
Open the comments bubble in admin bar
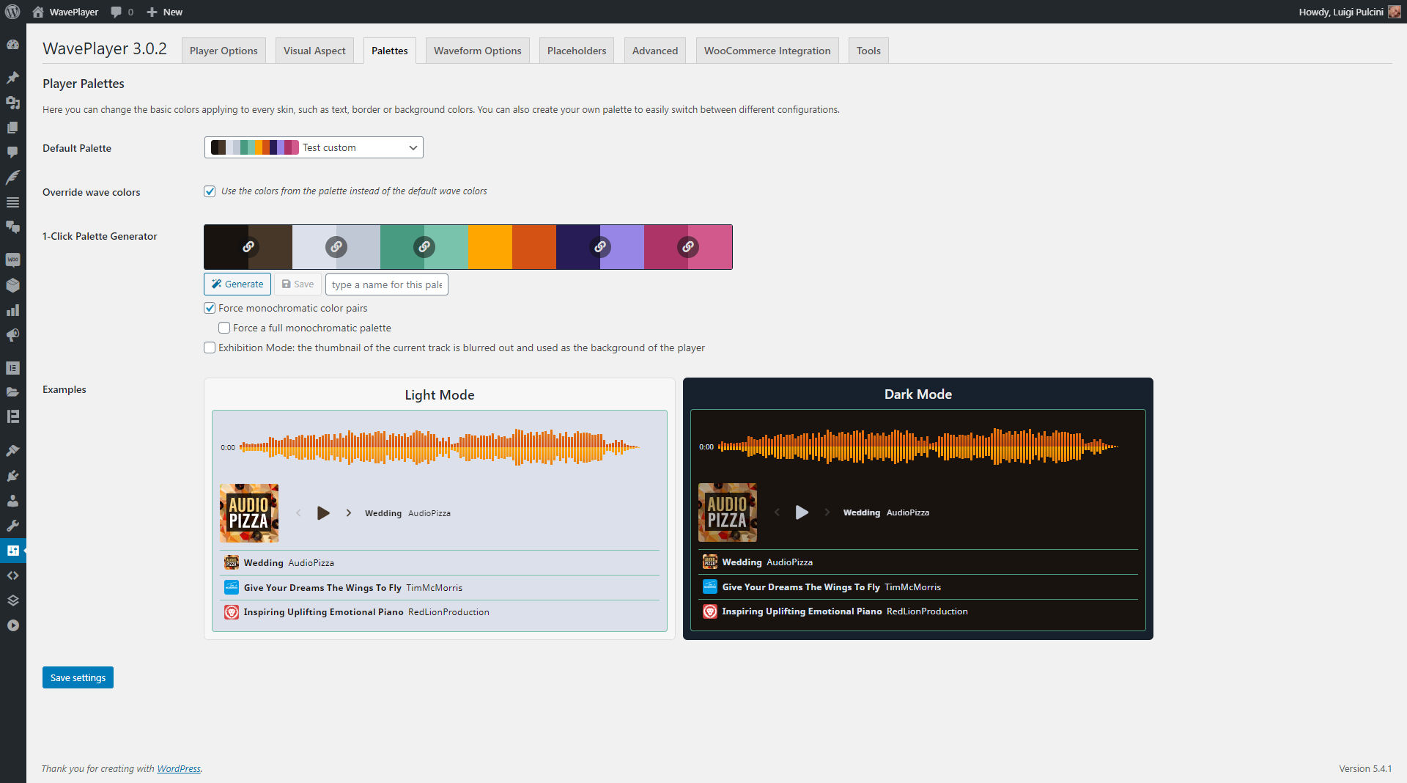tap(122, 12)
